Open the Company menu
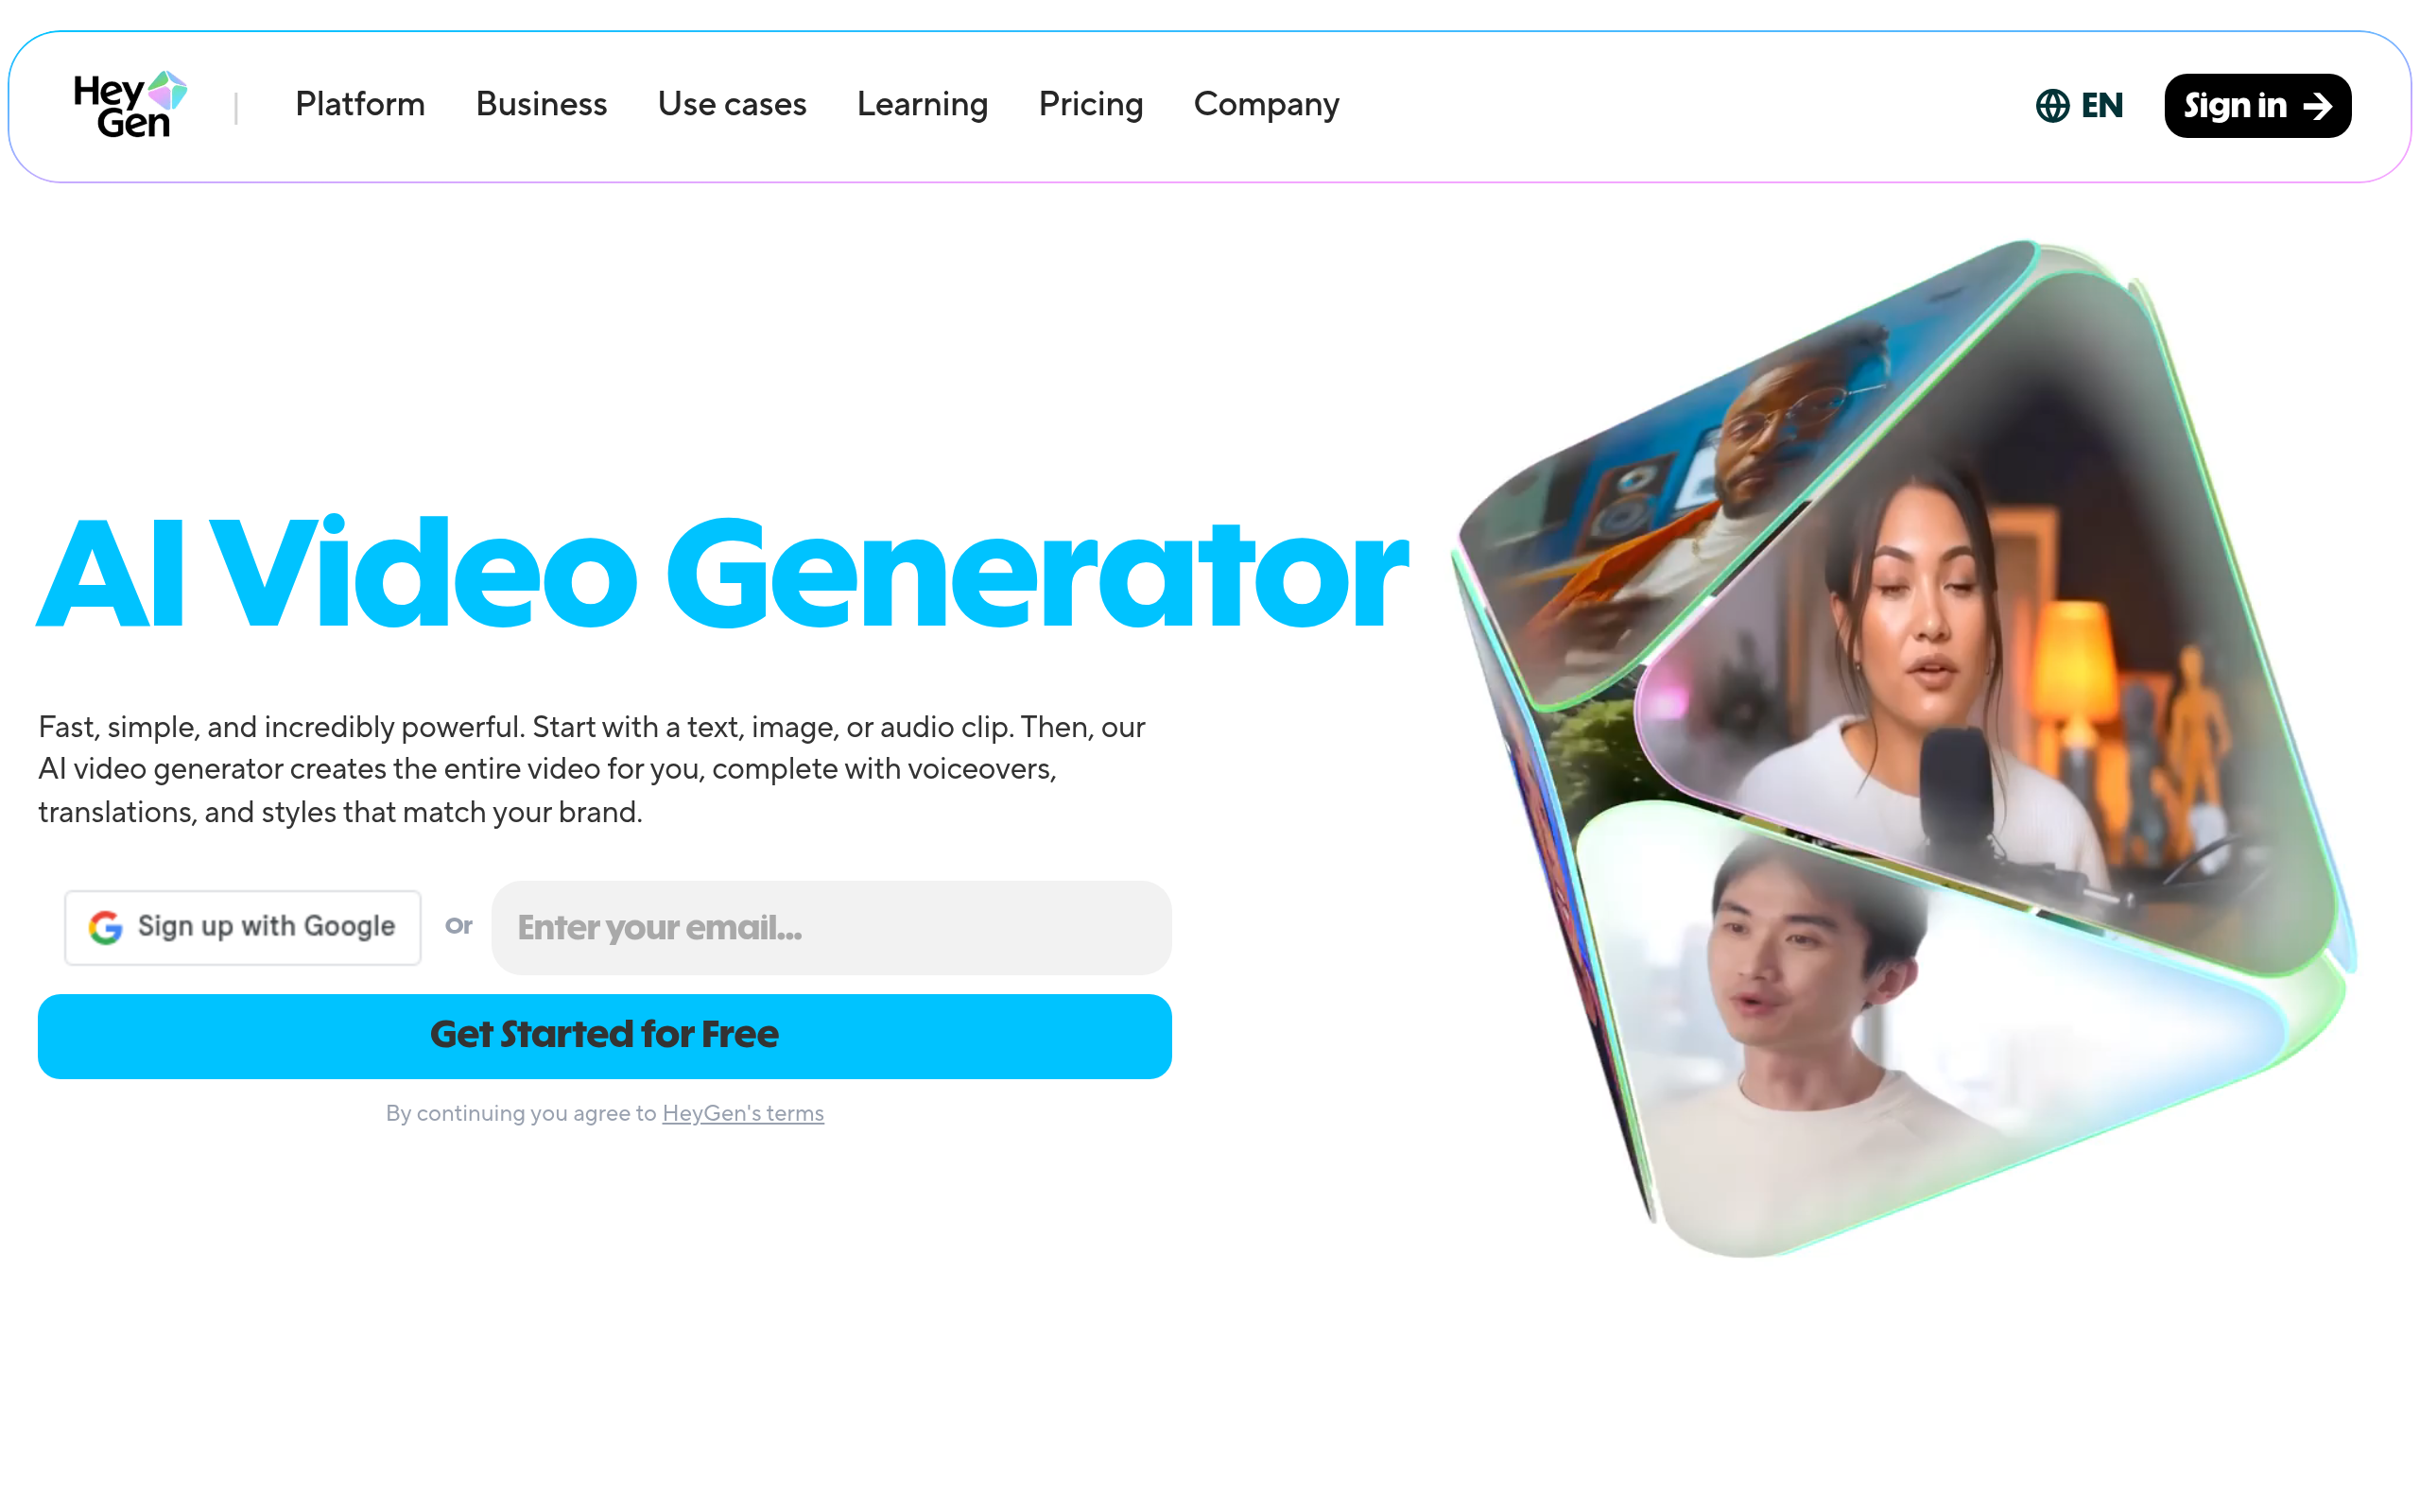This screenshot has width=2420, height=1512. tap(1266, 105)
